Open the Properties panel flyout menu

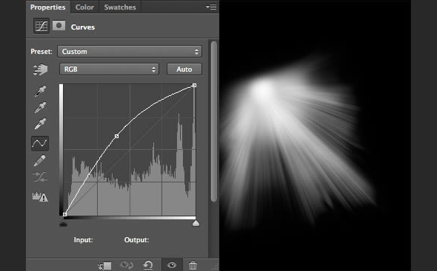point(211,7)
